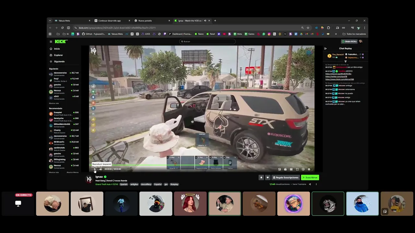This screenshot has height=233, width=415.
Task: Mute the video player volume
Action: [x=101, y=169]
